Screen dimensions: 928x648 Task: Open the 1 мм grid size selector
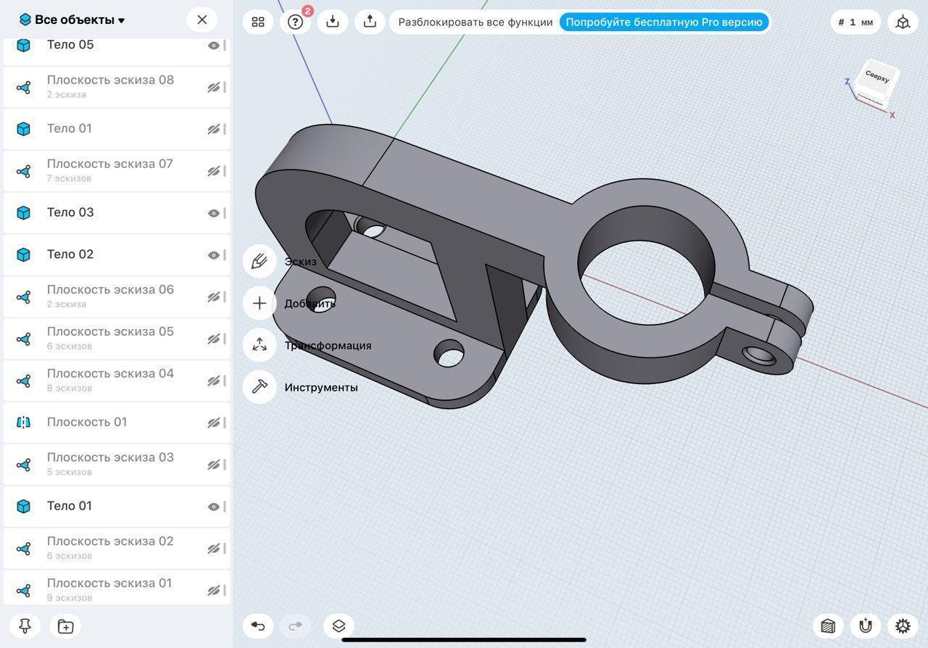coord(856,22)
